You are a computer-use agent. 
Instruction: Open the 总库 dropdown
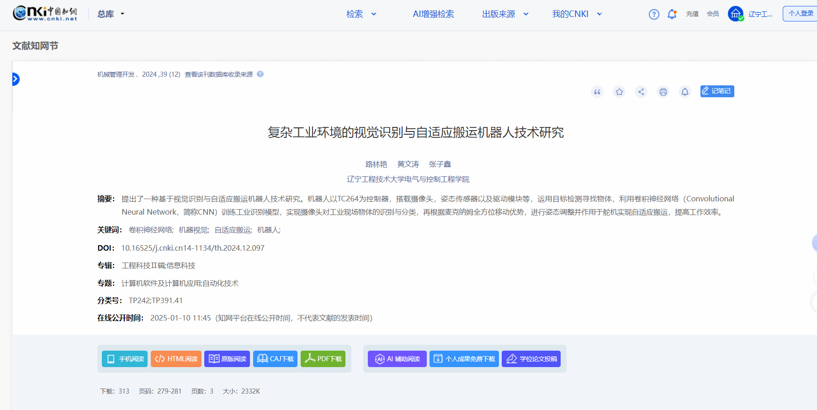coord(111,14)
